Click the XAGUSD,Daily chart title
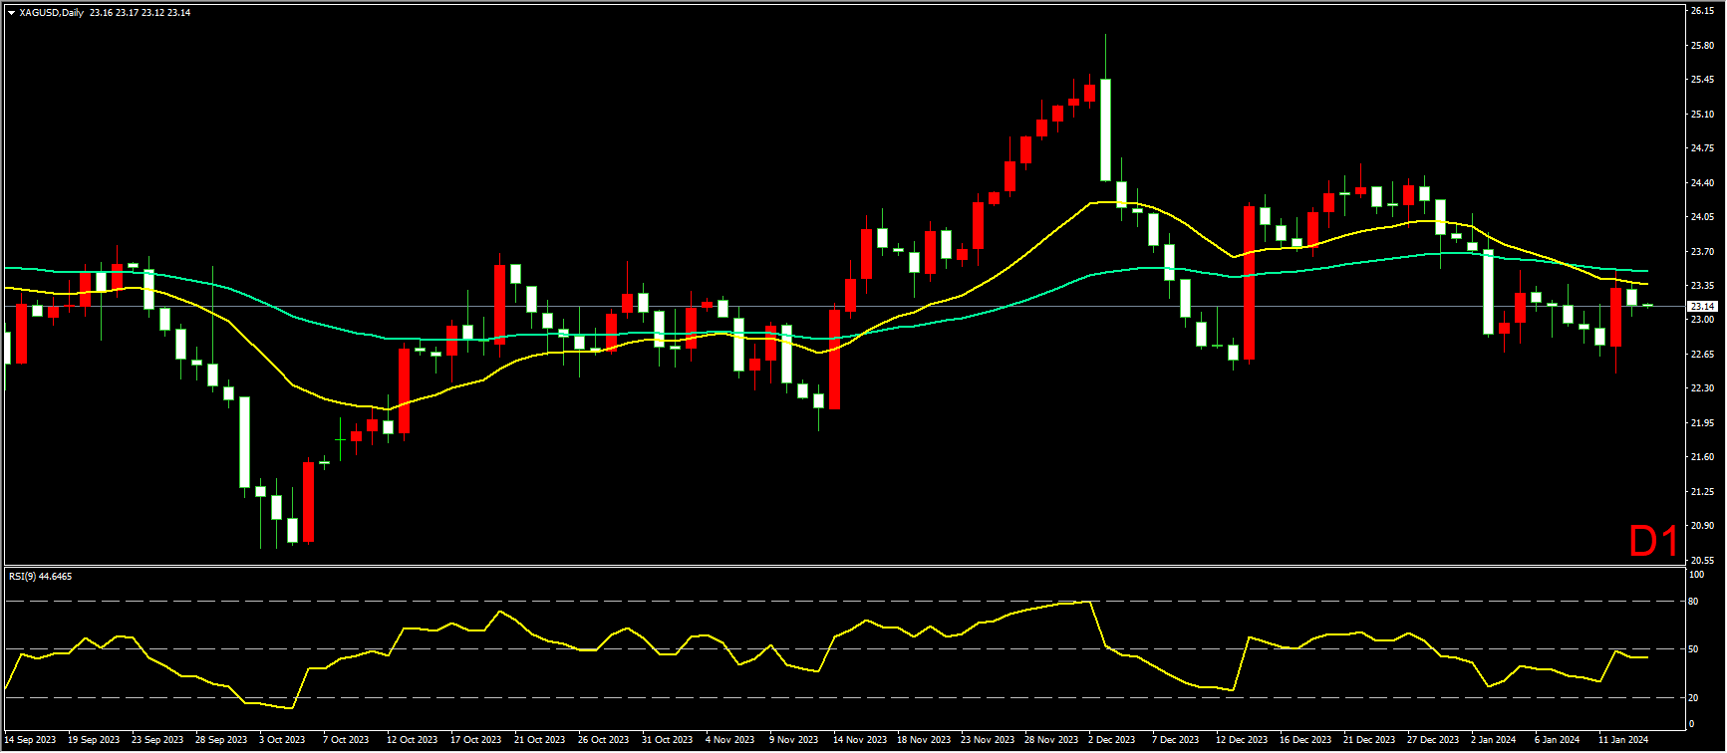This screenshot has height=753, width=1727. (51, 13)
